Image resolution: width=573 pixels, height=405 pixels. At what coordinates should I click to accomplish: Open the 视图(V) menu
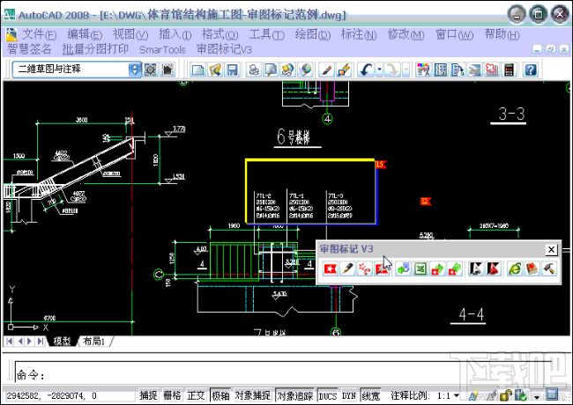tap(130, 34)
